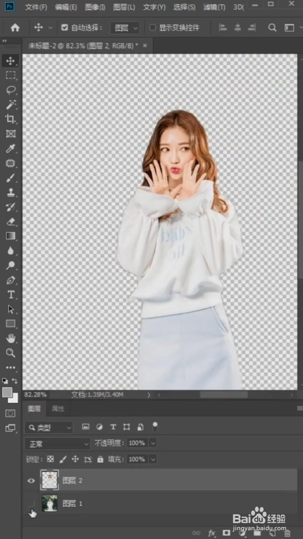The image size is (303, 539).
Task: Toggle lock position
Action: point(75,459)
